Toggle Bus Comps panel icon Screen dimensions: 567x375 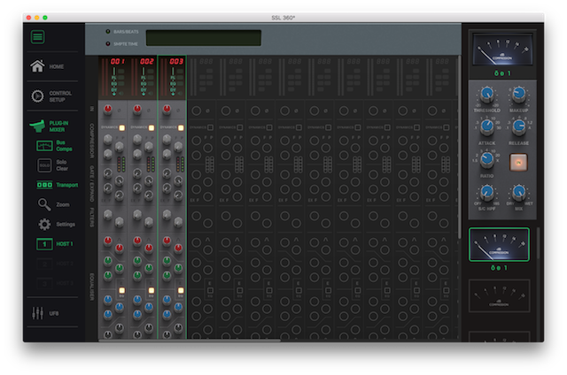pos(44,146)
